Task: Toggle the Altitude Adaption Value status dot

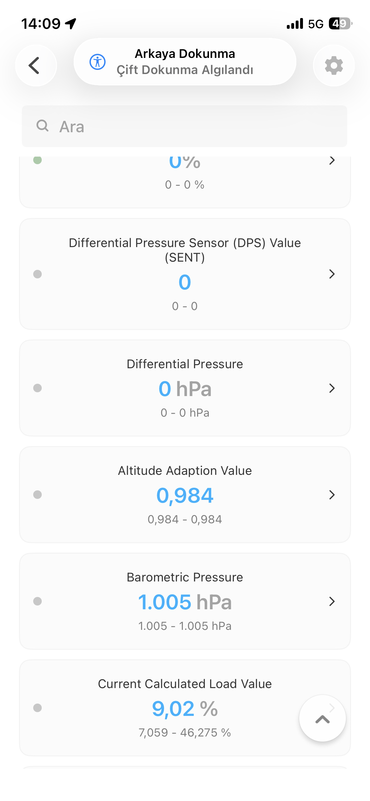Action: click(x=37, y=494)
